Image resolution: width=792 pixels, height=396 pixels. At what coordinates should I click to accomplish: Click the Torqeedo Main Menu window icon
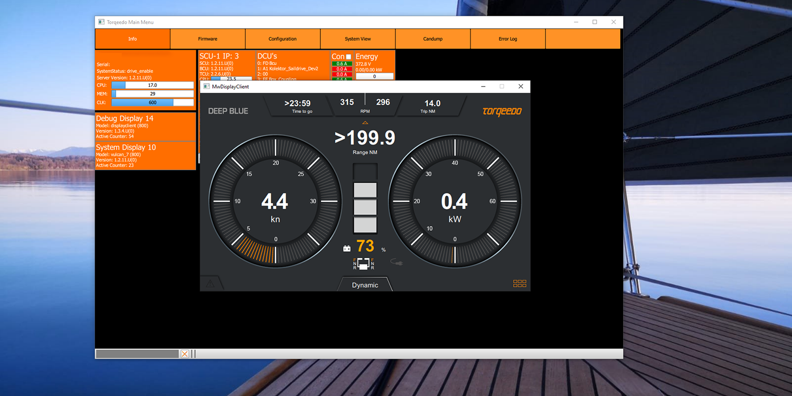pyautogui.click(x=101, y=22)
